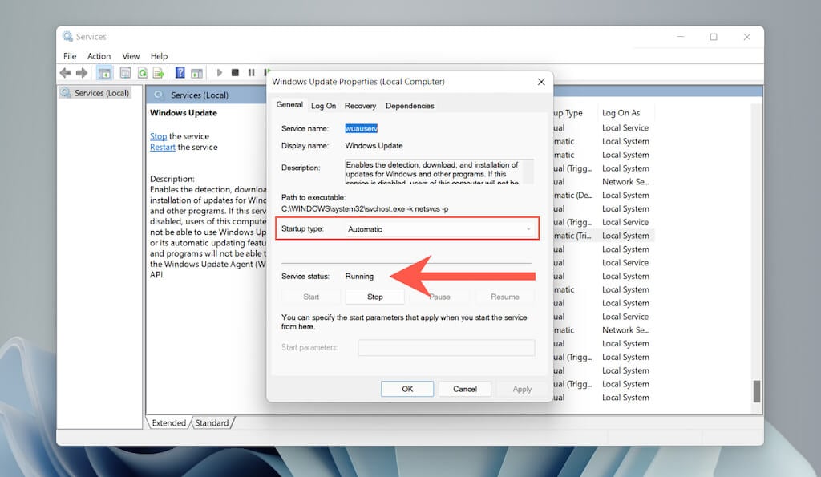Open the Startup type dropdown
This screenshot has height=477, width=821.
coord(439,228)
